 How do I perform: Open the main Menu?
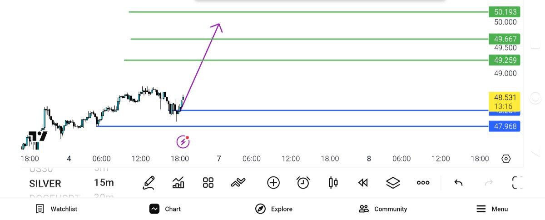click(x=492, y=209)
